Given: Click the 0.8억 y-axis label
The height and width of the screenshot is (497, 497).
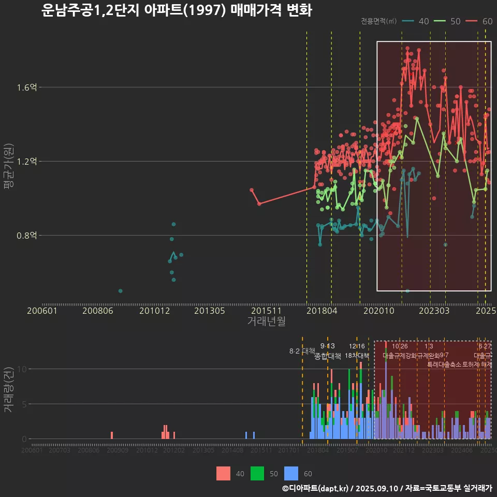Looking at the screenshot, I should pyautogui.click(x=27, y=236).
